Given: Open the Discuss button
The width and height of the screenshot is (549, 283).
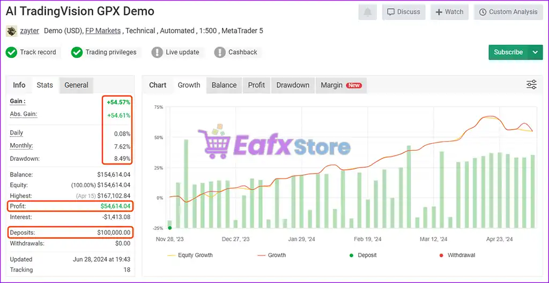Looking at the screenshot, I should pos(403,12).
